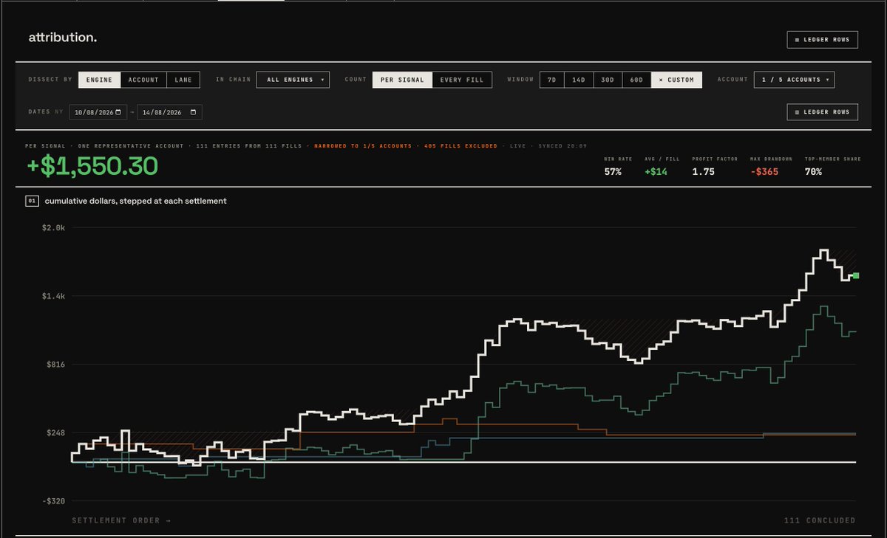Click the green end-of-curve marker on chart
The image size is (887, 538).
coord(856,275)
